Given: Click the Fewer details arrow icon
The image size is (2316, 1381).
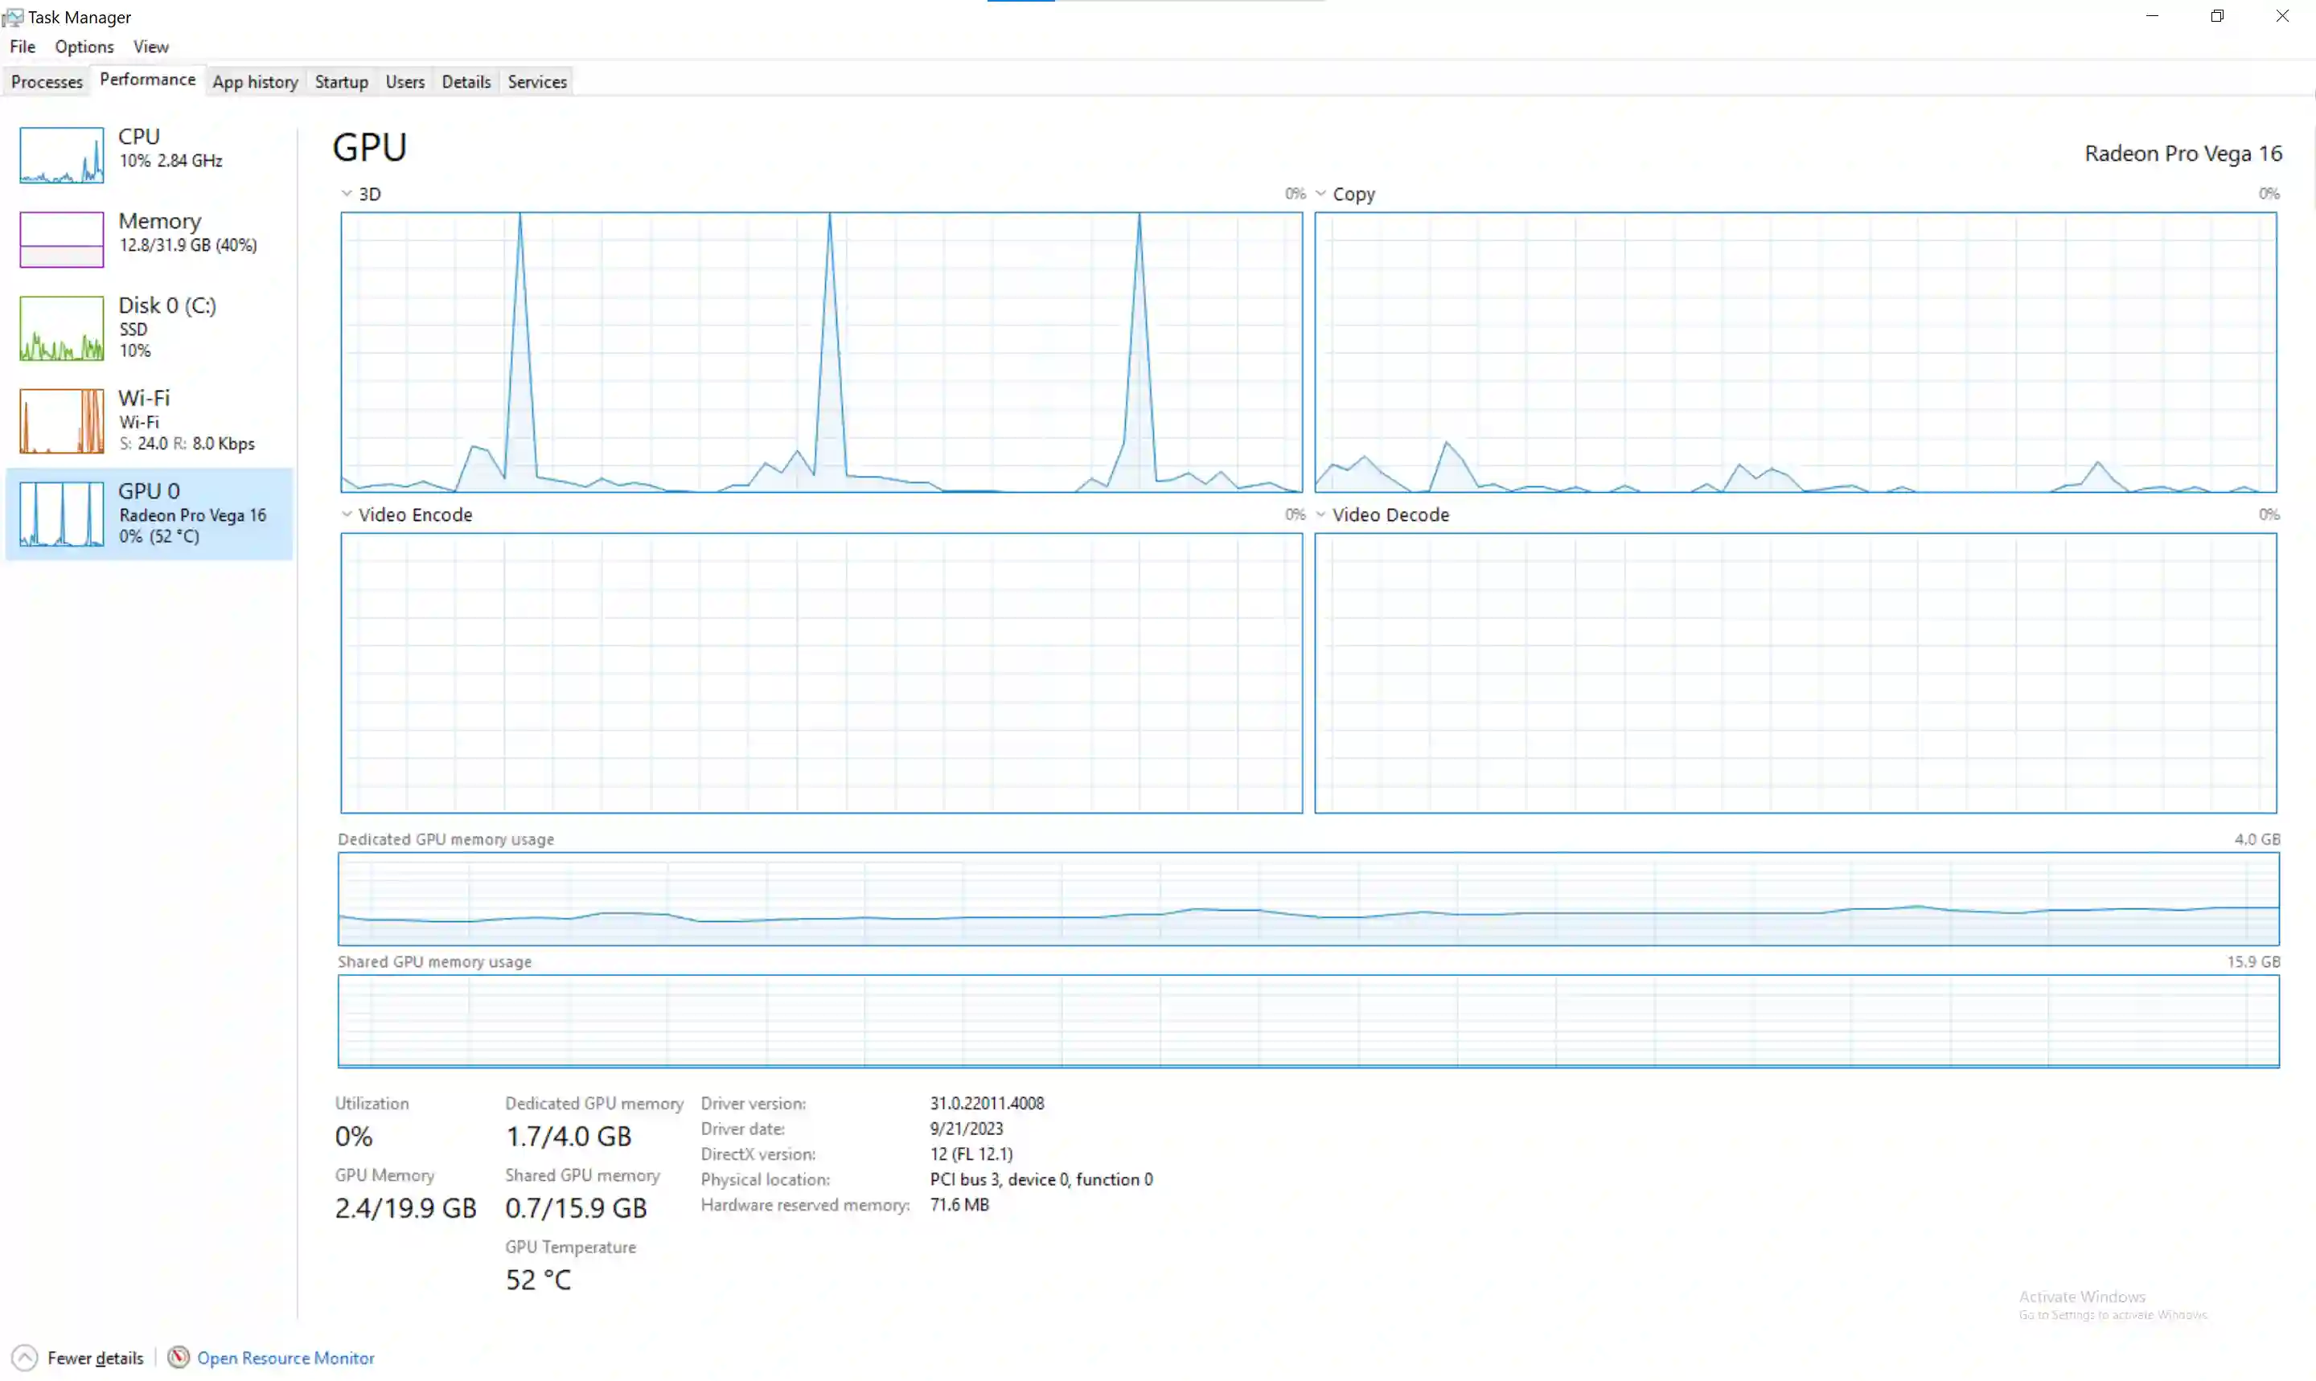Looking at the screenshot, I should tap(25, 1358).
